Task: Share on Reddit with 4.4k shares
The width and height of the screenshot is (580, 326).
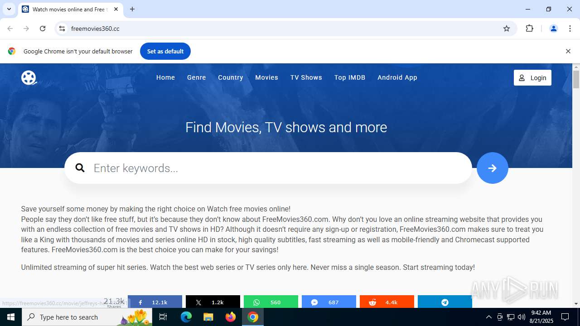Action: point(387,302)
